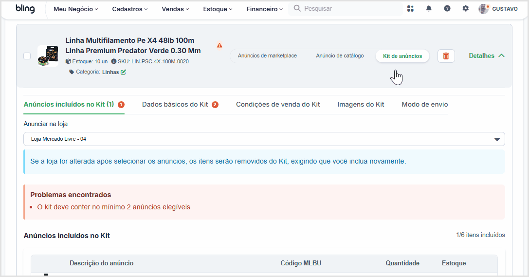Click the category tag icon

(x=72, y=72)
